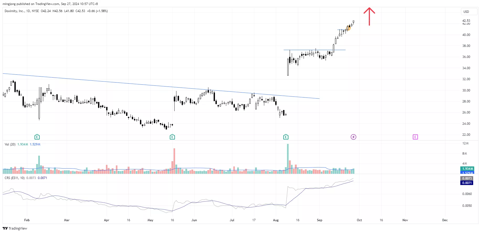481x233 pixels.
Task: Click the Nov label on the time axis
Action: [x=405, y=220]
